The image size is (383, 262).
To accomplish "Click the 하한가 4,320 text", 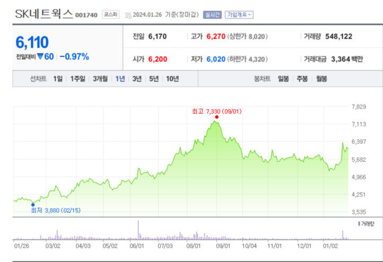I will 247,59.
